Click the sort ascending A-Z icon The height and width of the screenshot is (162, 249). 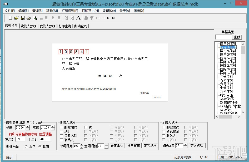(66, 18)
